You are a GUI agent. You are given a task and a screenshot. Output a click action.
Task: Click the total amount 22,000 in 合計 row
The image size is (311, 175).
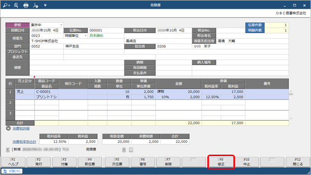click(178, 123)
